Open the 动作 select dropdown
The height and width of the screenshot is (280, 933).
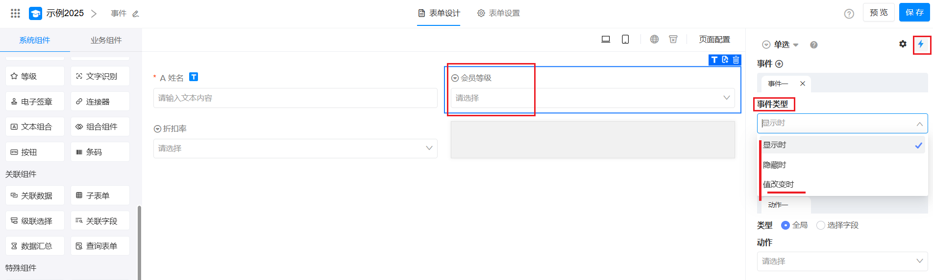coord(842,261)
